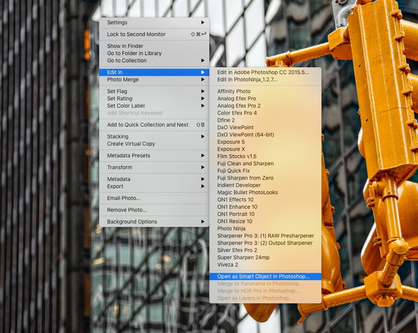Select Sharpener Pro 3: (2) Output Sharpener
Image resolution: width=418 pixels, height=333 pixels.
[x=265, y=243]
